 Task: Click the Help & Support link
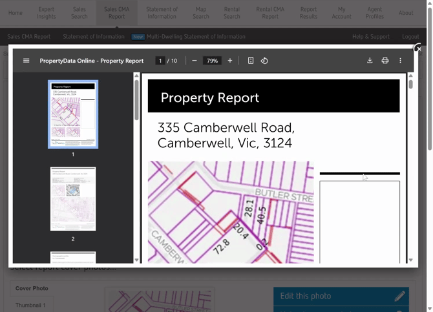click(x=370, y=37)
